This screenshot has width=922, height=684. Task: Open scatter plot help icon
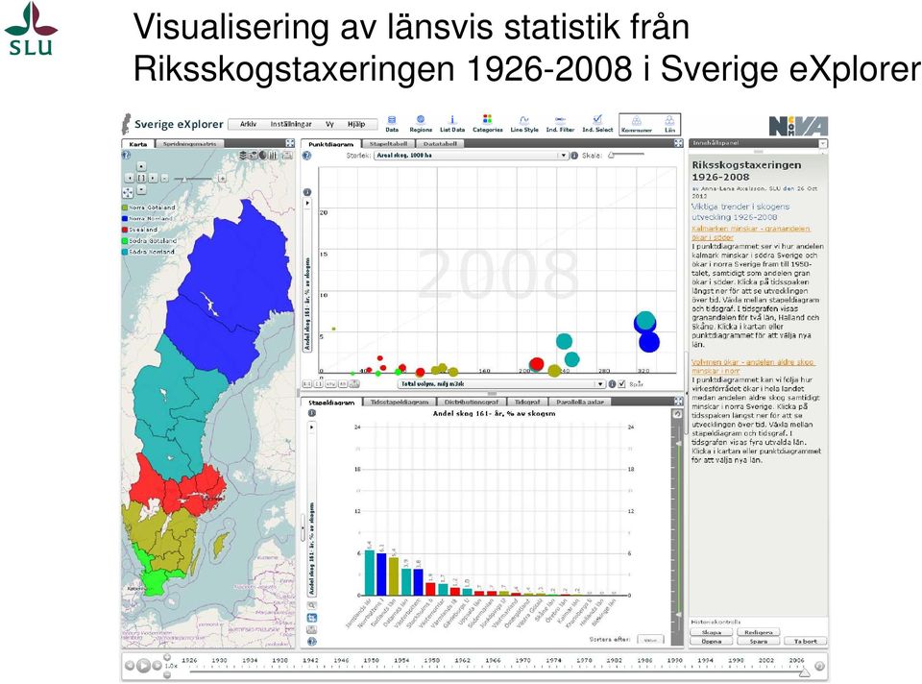[x=306, y=156]
